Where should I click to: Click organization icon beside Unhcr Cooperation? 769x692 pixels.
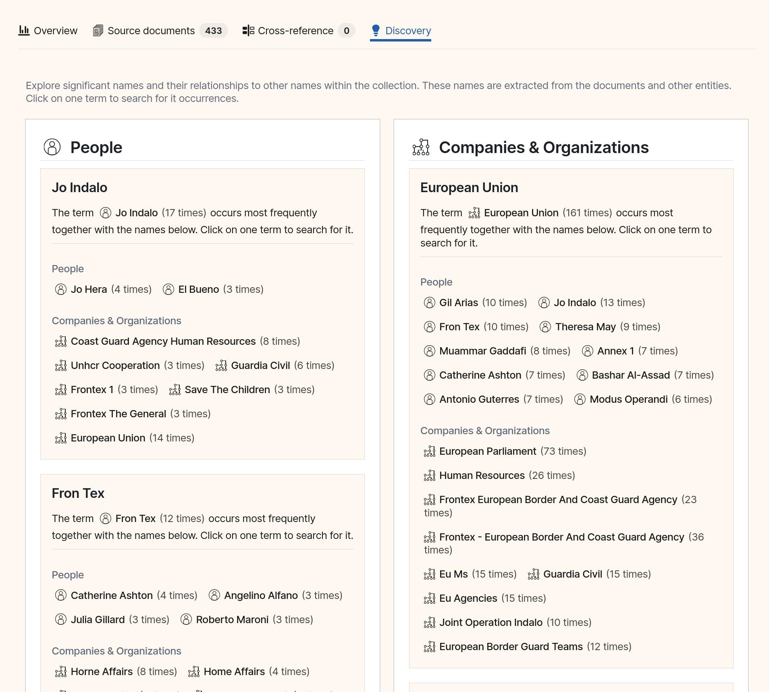61,365
